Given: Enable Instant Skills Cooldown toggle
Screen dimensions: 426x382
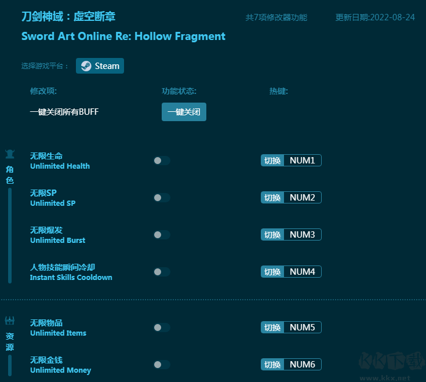Looking at the screenshot, I should [x=161, y=272].
